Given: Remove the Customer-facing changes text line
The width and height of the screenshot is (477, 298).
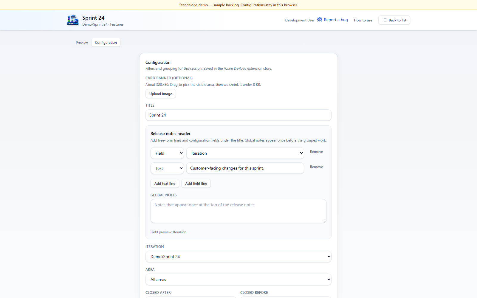Looking at the screenshot, I should tap(316, 167).
